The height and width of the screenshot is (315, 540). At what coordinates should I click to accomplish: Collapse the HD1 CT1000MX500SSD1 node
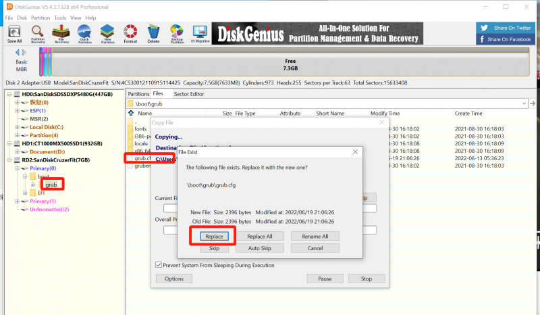[9, 143]
